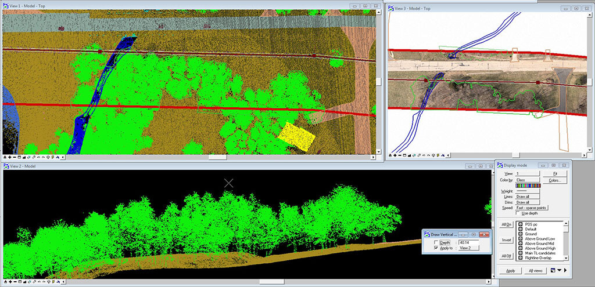The image size is (595, 287).
Task: Uncheck the Apply to checkbox
Action: (x=436, y=248)
